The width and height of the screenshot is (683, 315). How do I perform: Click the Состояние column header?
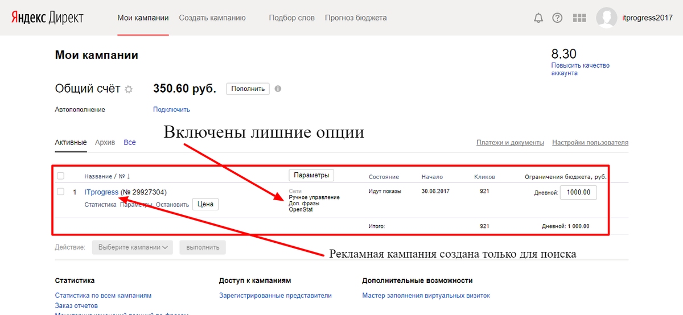pyautogui.click(x=384, y=177)
